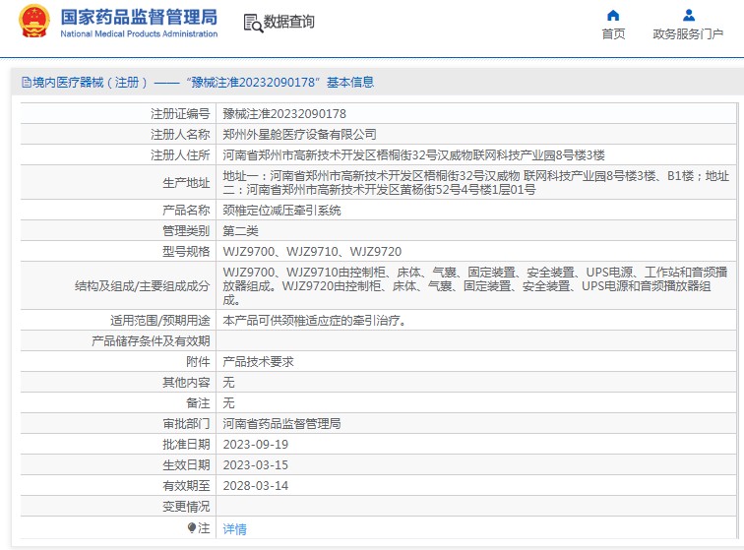This screenshot has height=550, width=744.
Task: Click the 国家药品监督管理局 site title
Action: (139, 16)
